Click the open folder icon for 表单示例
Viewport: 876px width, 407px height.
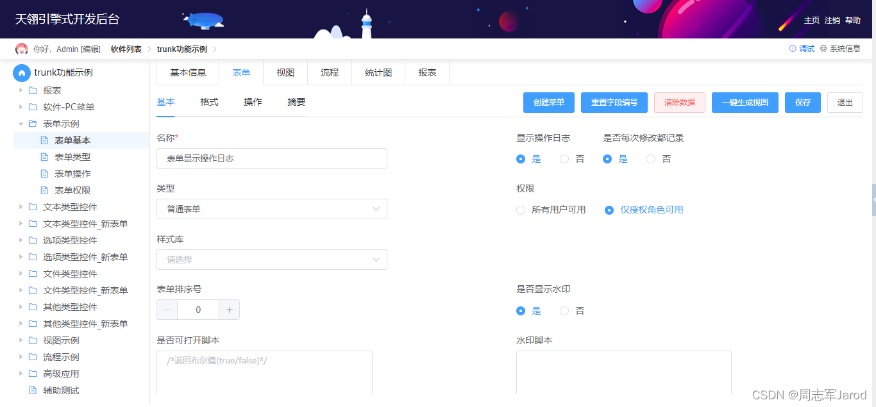33,124
